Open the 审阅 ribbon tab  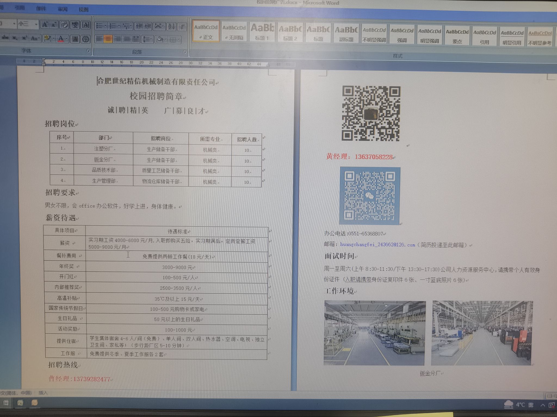62,9
